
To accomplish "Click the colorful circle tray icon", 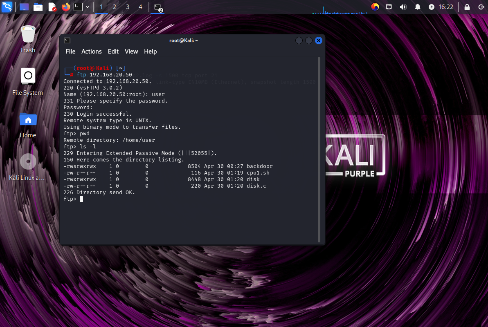I will (x=375, y=7).
